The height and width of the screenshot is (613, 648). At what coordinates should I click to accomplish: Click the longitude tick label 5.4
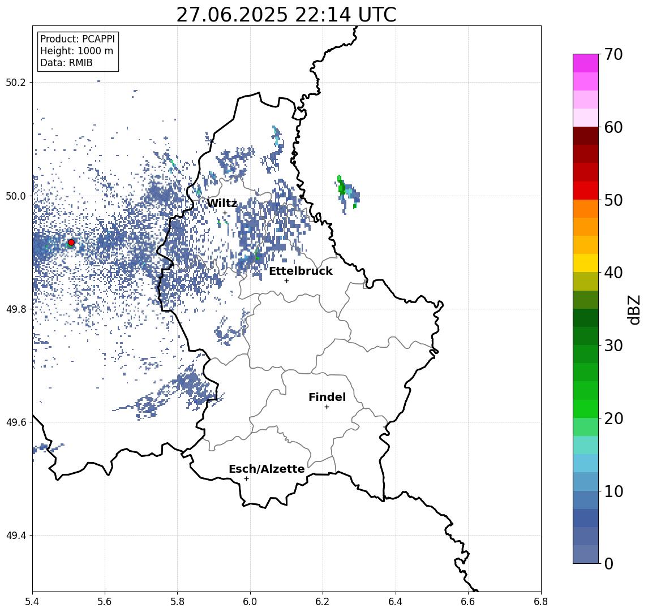click(33, 602)
